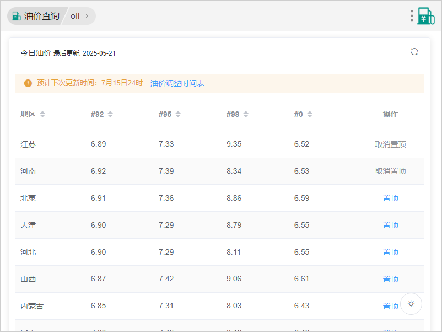Click the 山西 region cell
Viewport: 442px width, 332px height.
pyautogui.click(x=28, y=279)
